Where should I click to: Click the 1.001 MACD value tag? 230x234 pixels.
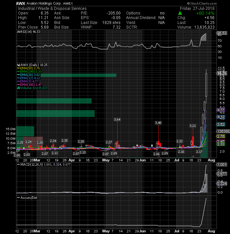click(222, 165)
